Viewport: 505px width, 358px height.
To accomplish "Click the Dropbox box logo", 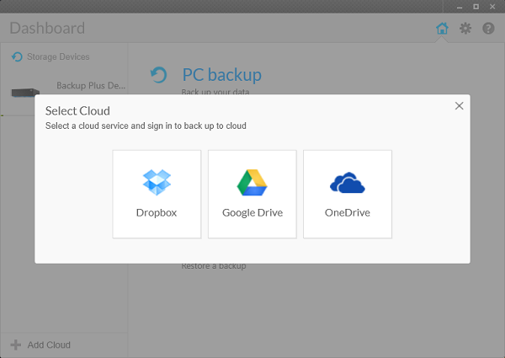I will pyautogui.click(x=157, y=183).
